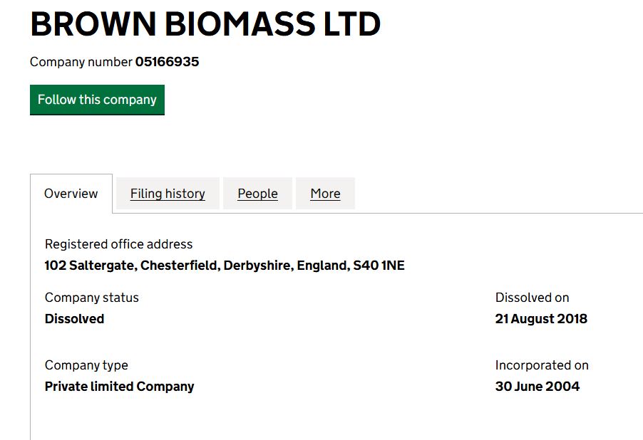Image resolution: width=643 pixels, height=440 pixels.
Task: Click the BROWN BIOMASS LTD heading
Action: tap(205, 23)
